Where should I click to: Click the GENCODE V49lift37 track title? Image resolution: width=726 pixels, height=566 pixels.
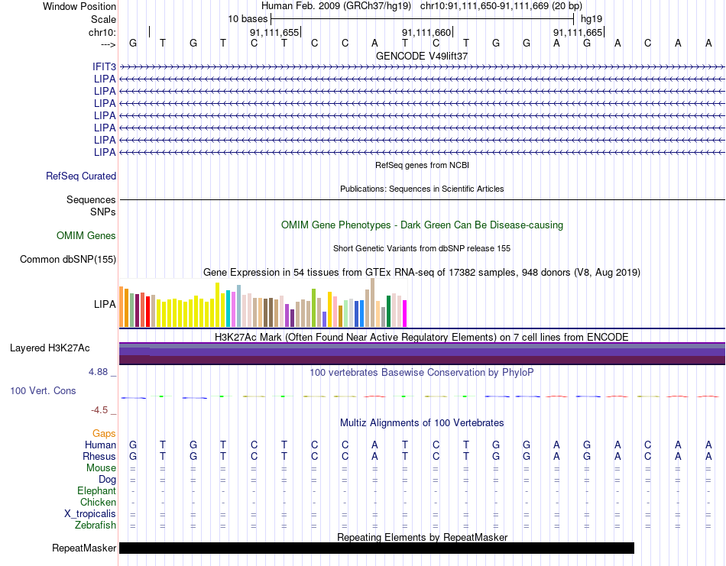pyautogui.click(x=422, y=56)
